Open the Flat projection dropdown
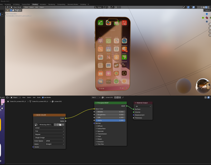Image resolution: width=211 pixels, height=165 pixels. click(x=49, y=131)
